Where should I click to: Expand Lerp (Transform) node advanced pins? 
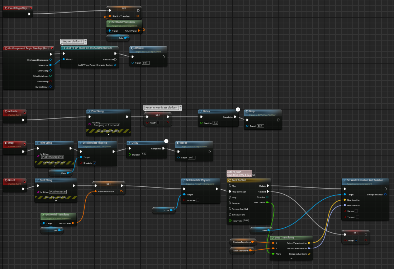[x=291, y=259]
